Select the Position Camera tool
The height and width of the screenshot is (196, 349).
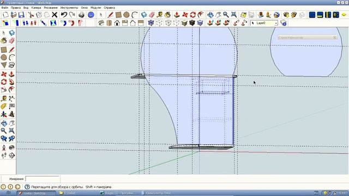pos(4,148)
